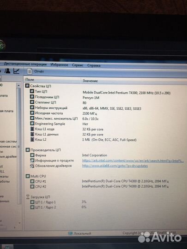
Task: Select the Intel Corporation value
Action: 95,155
